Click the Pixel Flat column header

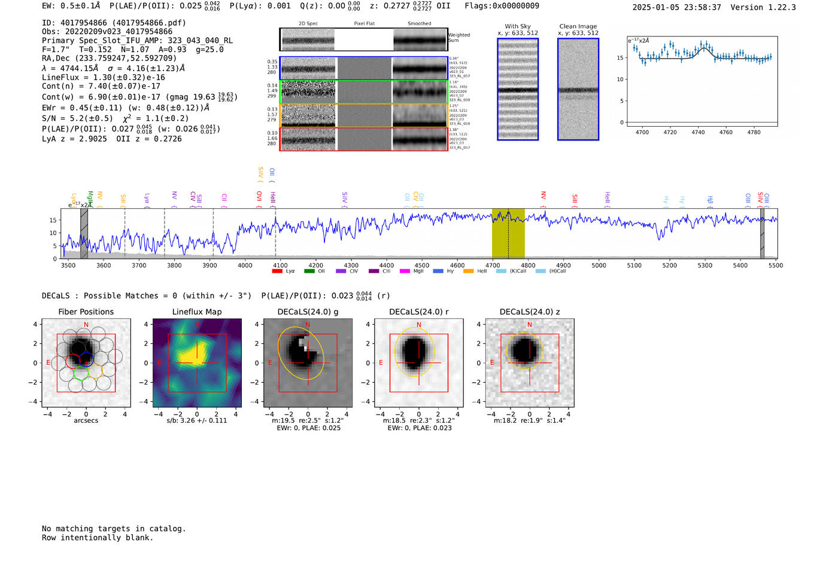[x=364, y=23]
